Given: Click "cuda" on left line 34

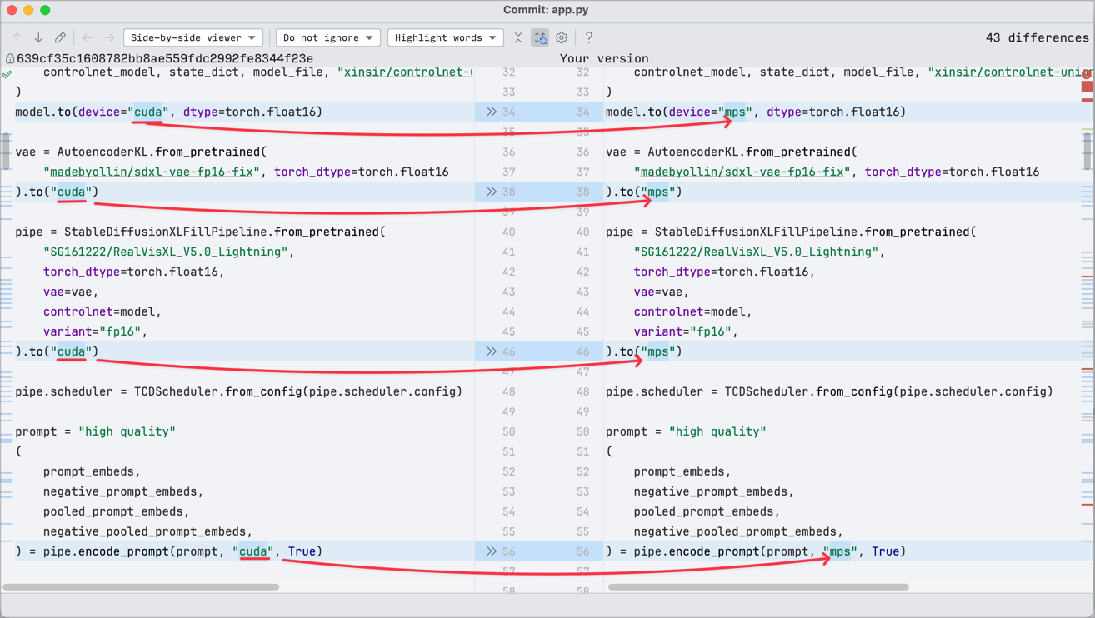Looking at the screenshot, I should [x=148, y=112].
